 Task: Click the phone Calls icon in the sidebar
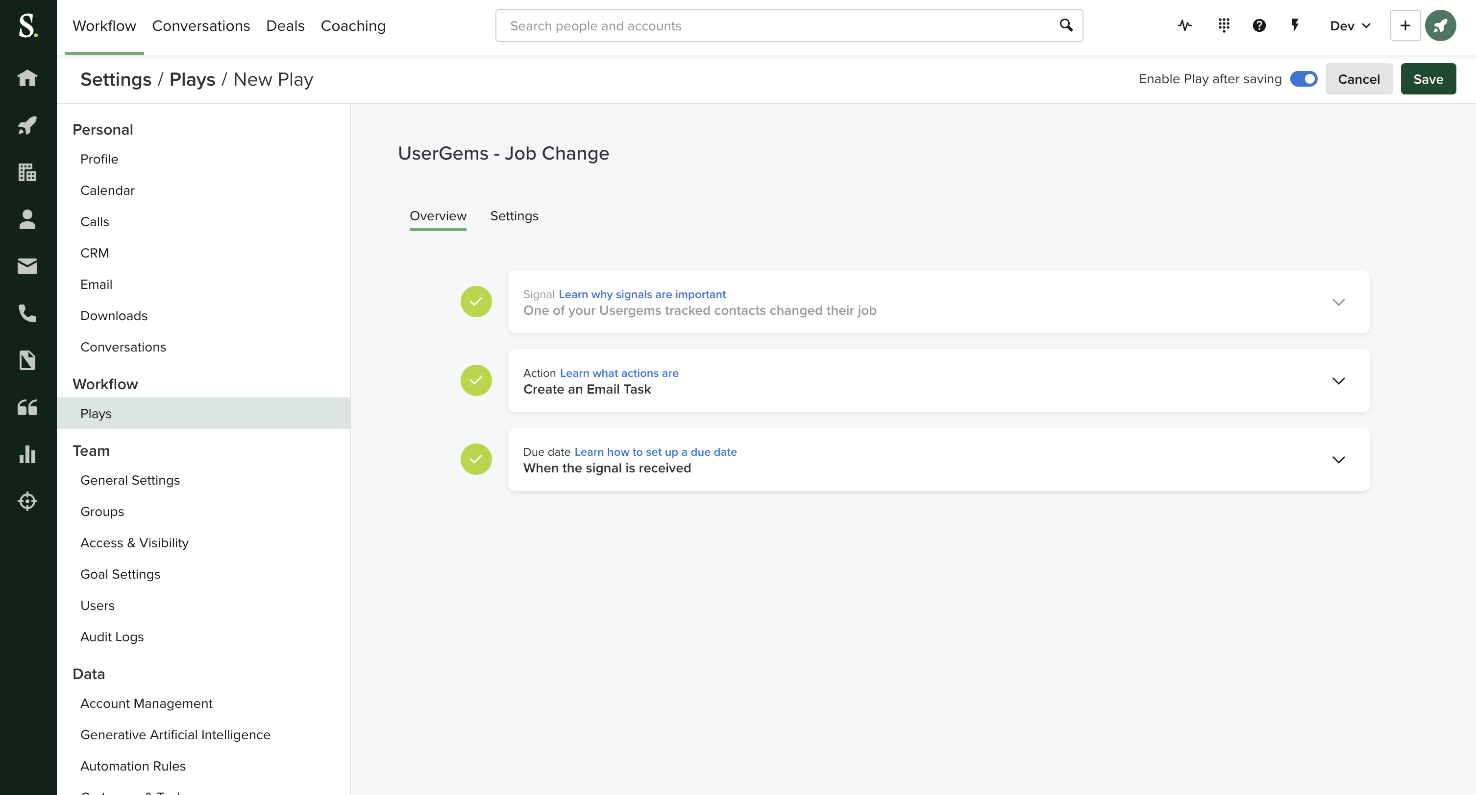coord(27,313)
